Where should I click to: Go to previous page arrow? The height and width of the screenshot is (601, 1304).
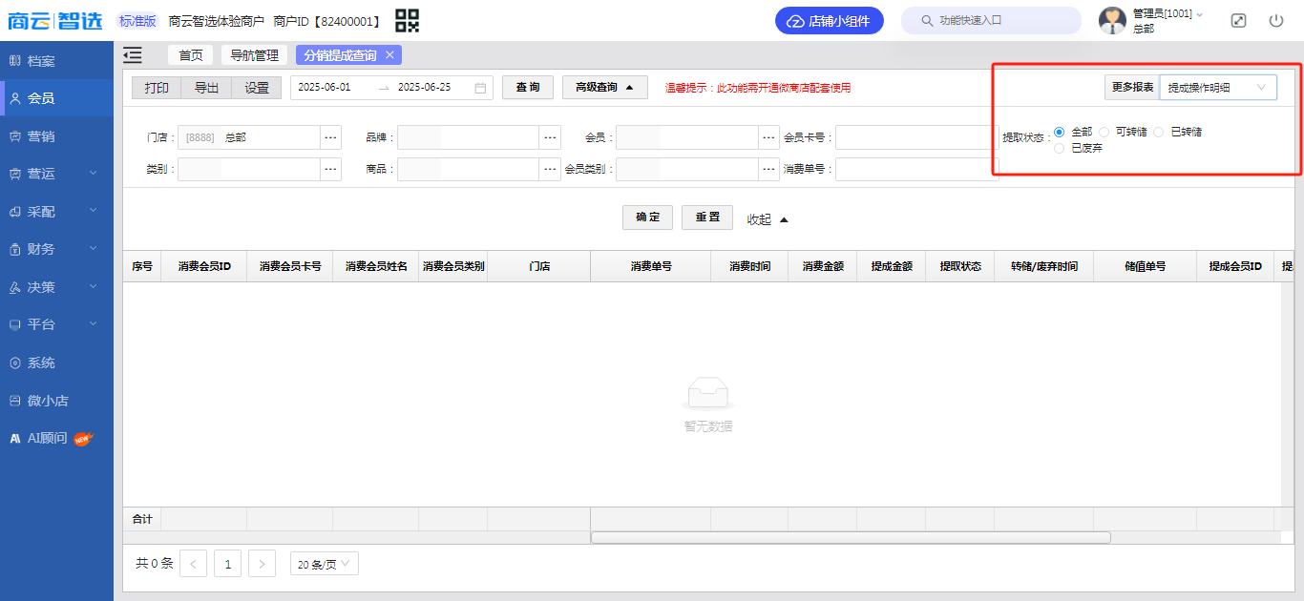click(x=193, y=564)
